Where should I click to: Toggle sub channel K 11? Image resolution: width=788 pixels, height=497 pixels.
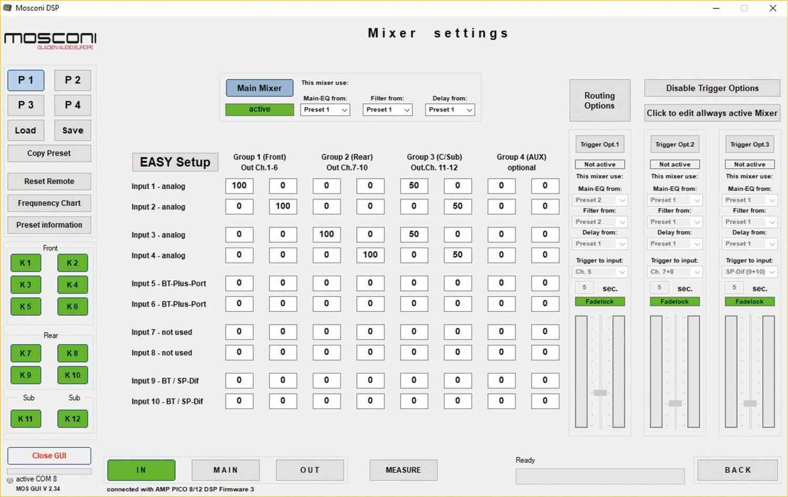coord(26,419)
